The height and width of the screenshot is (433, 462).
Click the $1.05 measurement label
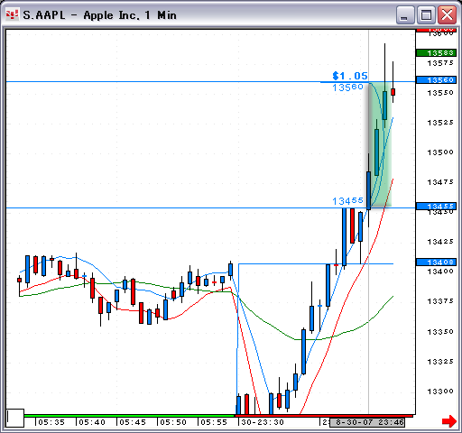[x=350, y=76]
